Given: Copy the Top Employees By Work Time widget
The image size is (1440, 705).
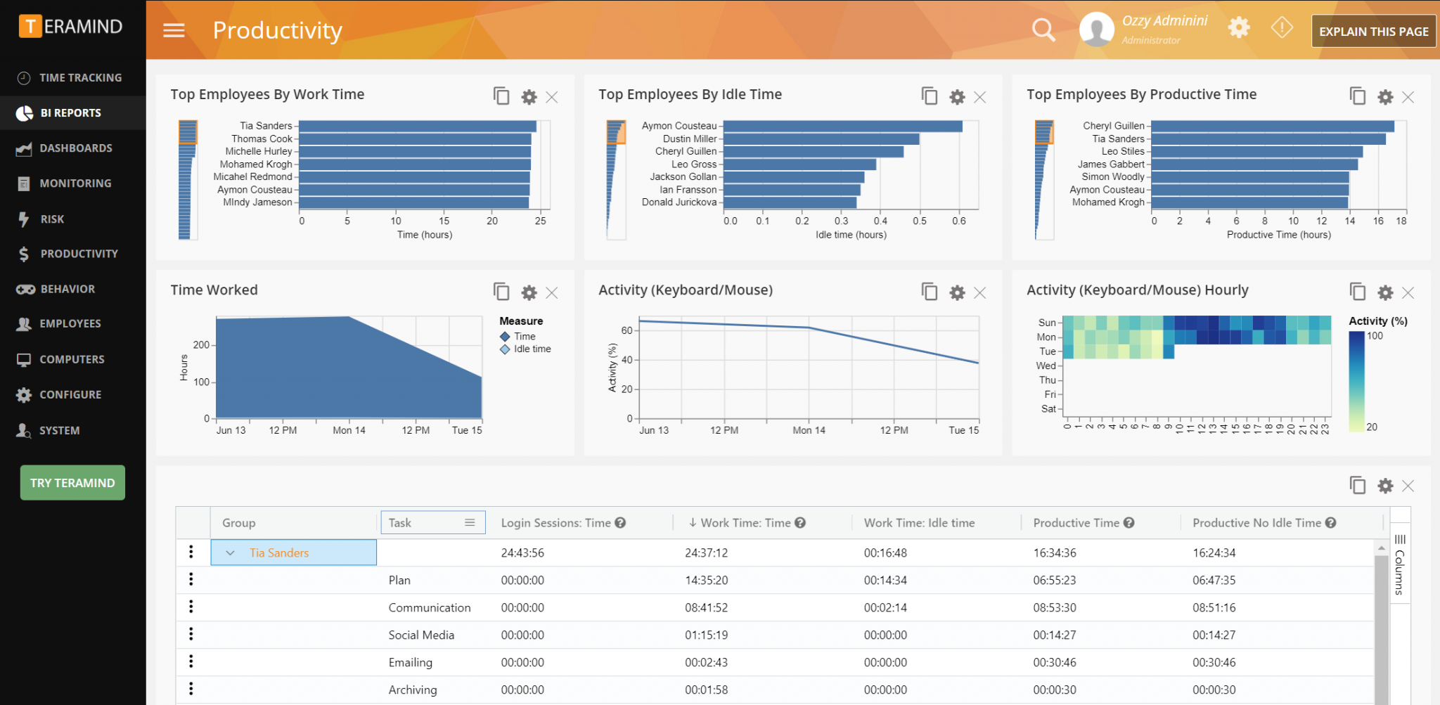Looking at the screenshot, I should [x=501, y=96].
